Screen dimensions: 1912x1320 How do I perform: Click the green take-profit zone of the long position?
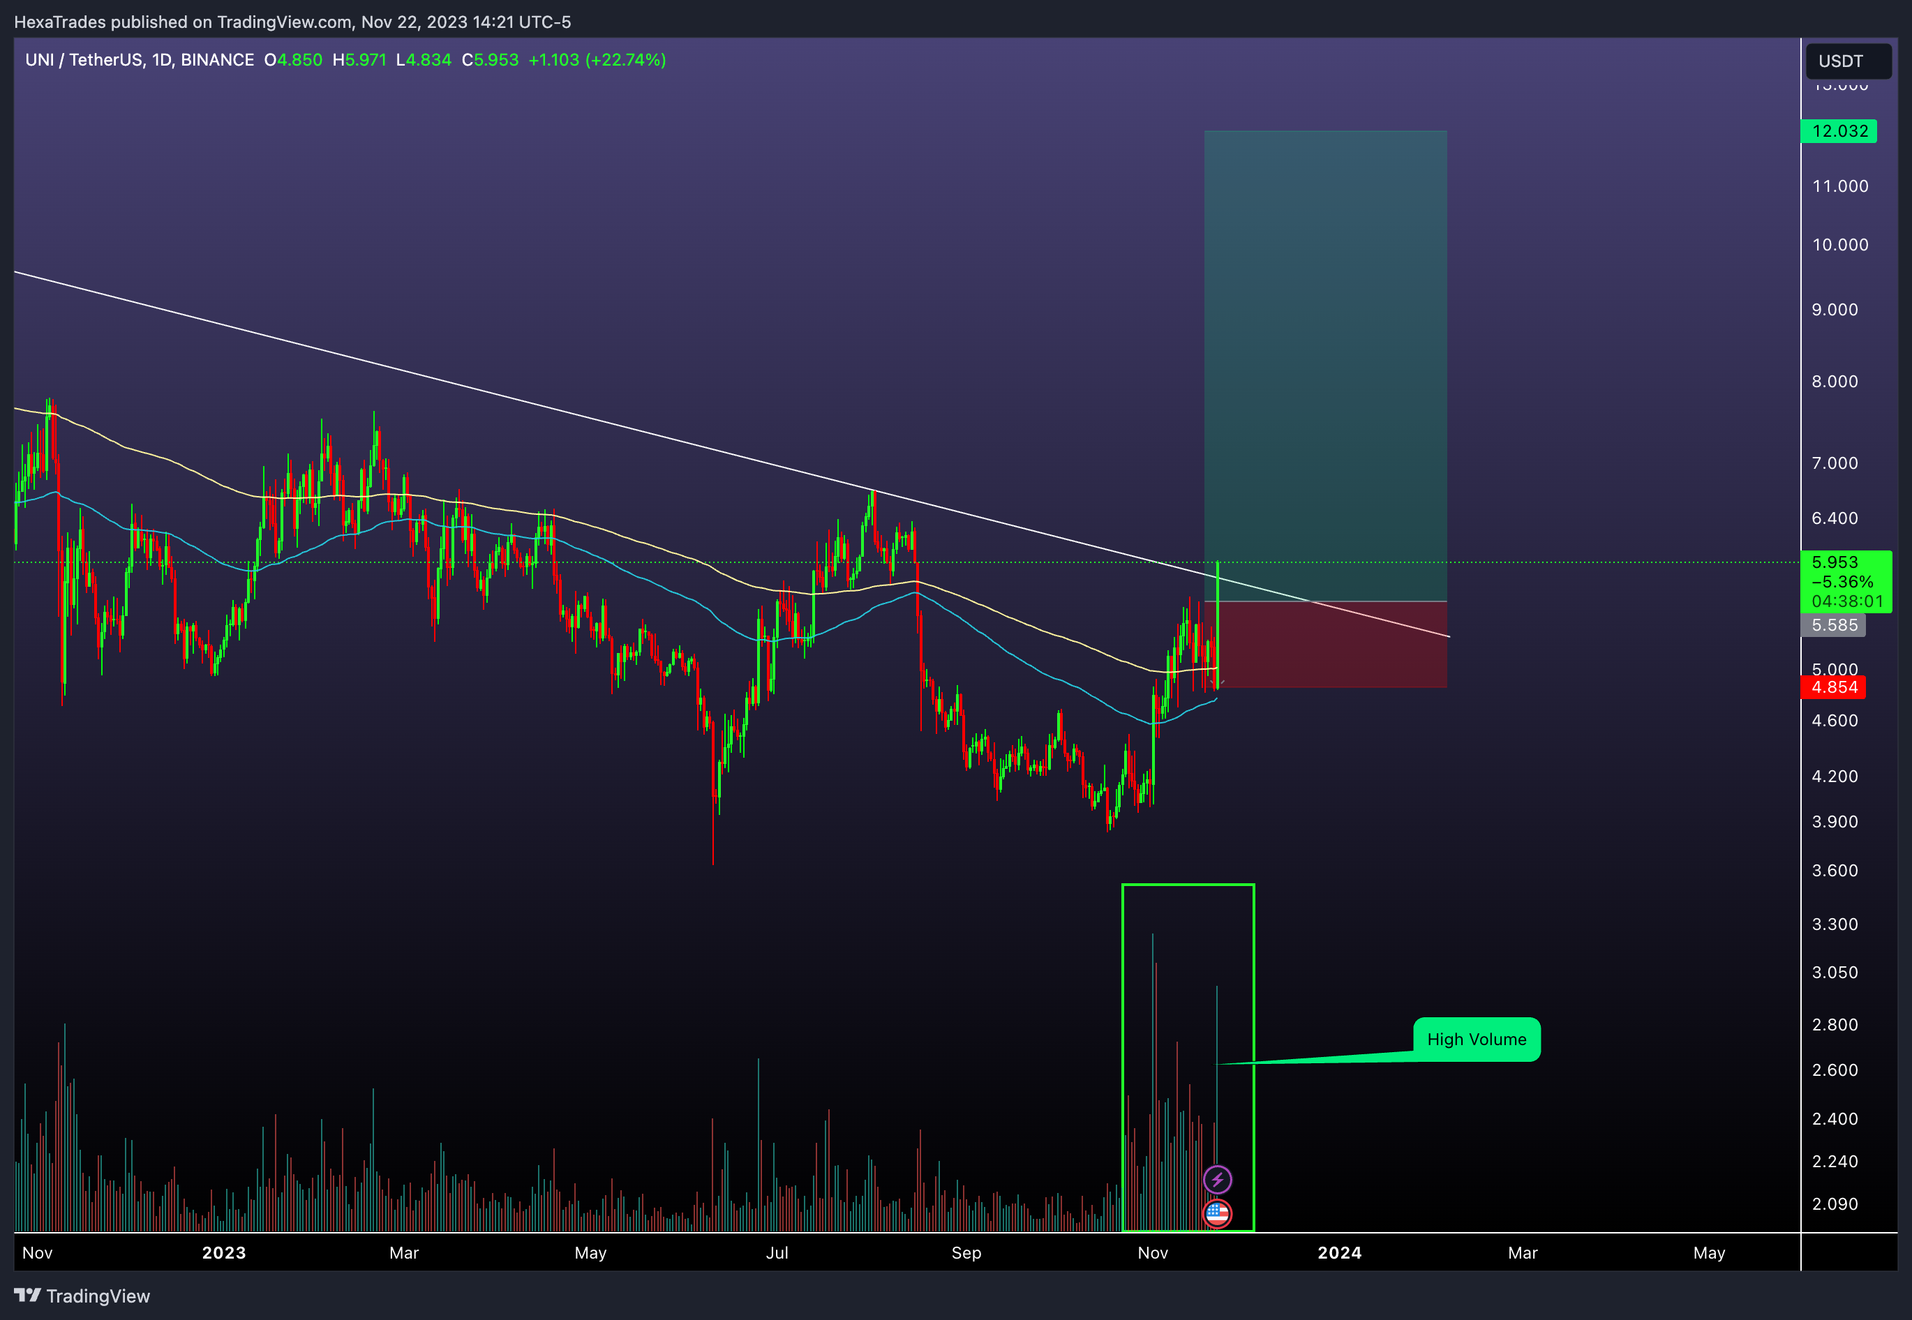click(x=1325, y=366)
